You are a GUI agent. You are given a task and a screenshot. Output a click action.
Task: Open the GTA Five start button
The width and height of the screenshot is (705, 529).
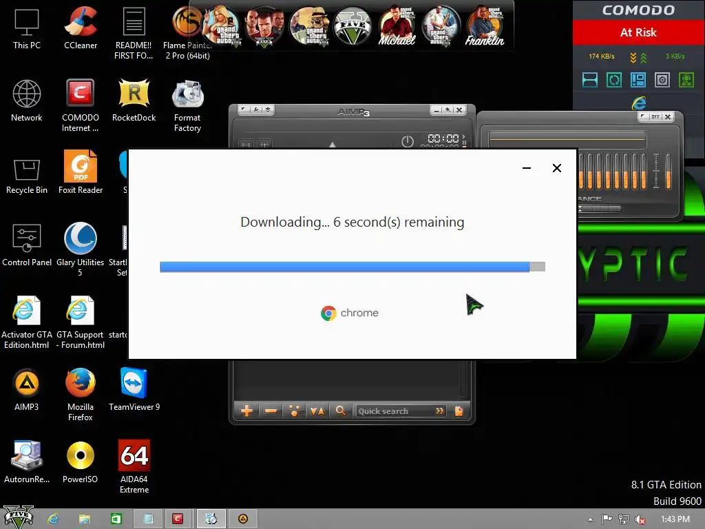pos(19,517)
